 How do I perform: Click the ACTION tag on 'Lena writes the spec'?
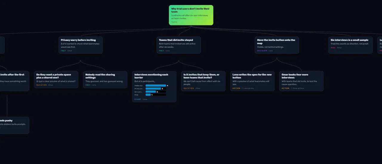236,88
